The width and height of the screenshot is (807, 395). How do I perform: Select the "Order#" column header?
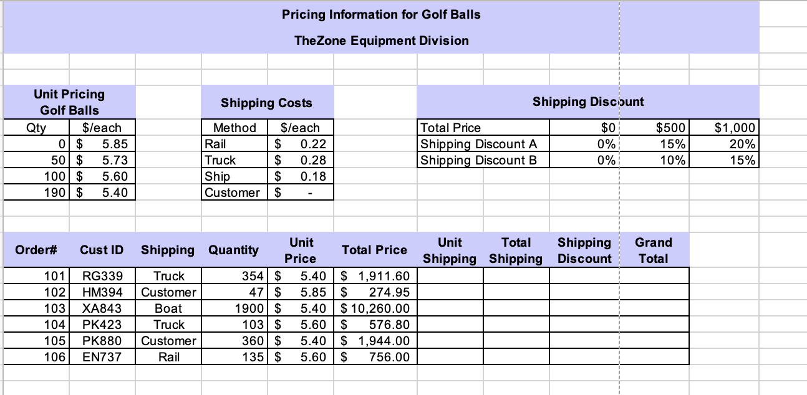coord(36,250)
